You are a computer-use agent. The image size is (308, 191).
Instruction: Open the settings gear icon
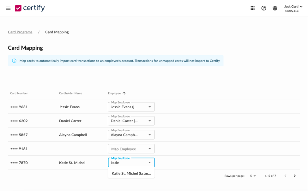coord(275,8)
